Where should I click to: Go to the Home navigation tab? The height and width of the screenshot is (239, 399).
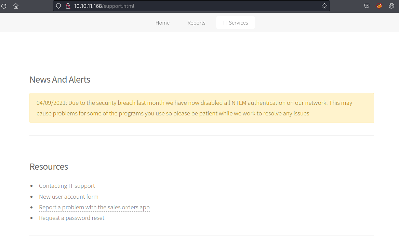[x=162, y=23]
